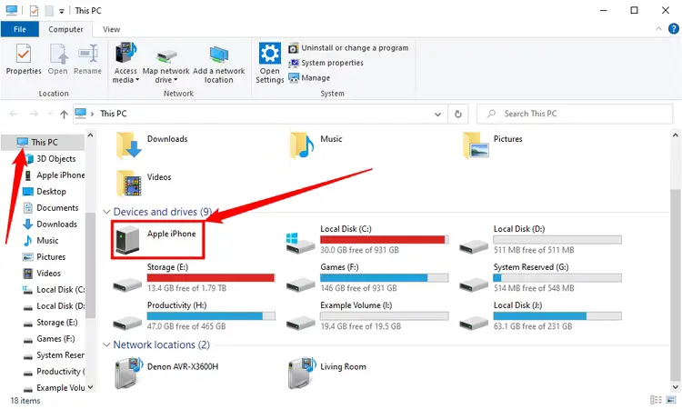Click the Add a network location icon

219,55
